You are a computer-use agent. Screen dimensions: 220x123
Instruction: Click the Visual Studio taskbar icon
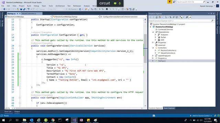tap(74, 120)
